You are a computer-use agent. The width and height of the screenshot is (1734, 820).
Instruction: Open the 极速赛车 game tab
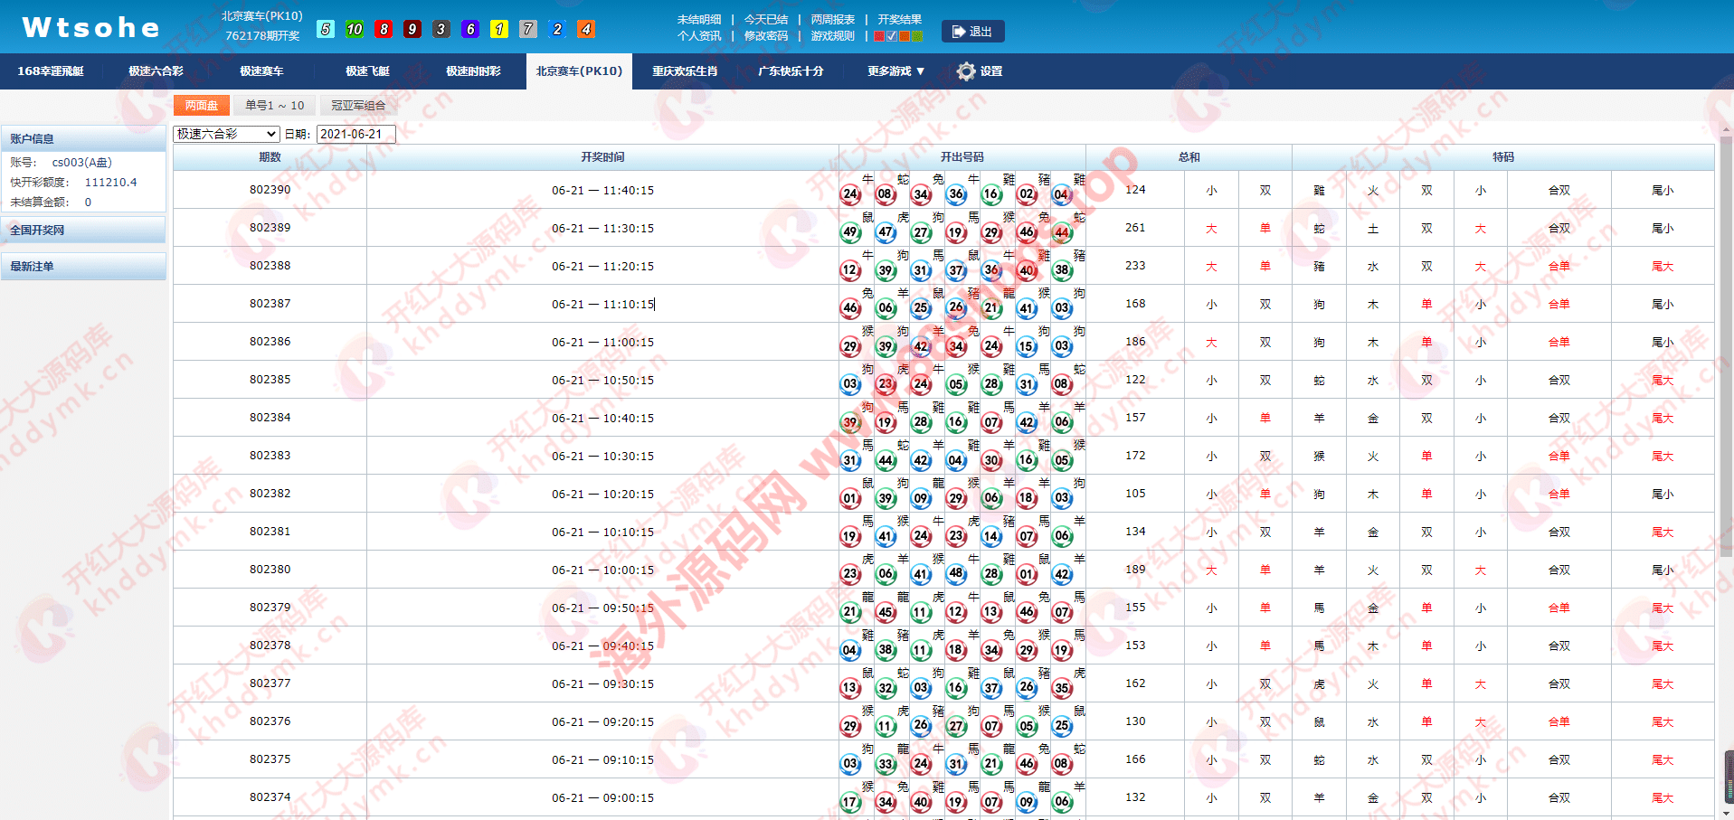tap(261, 71)
